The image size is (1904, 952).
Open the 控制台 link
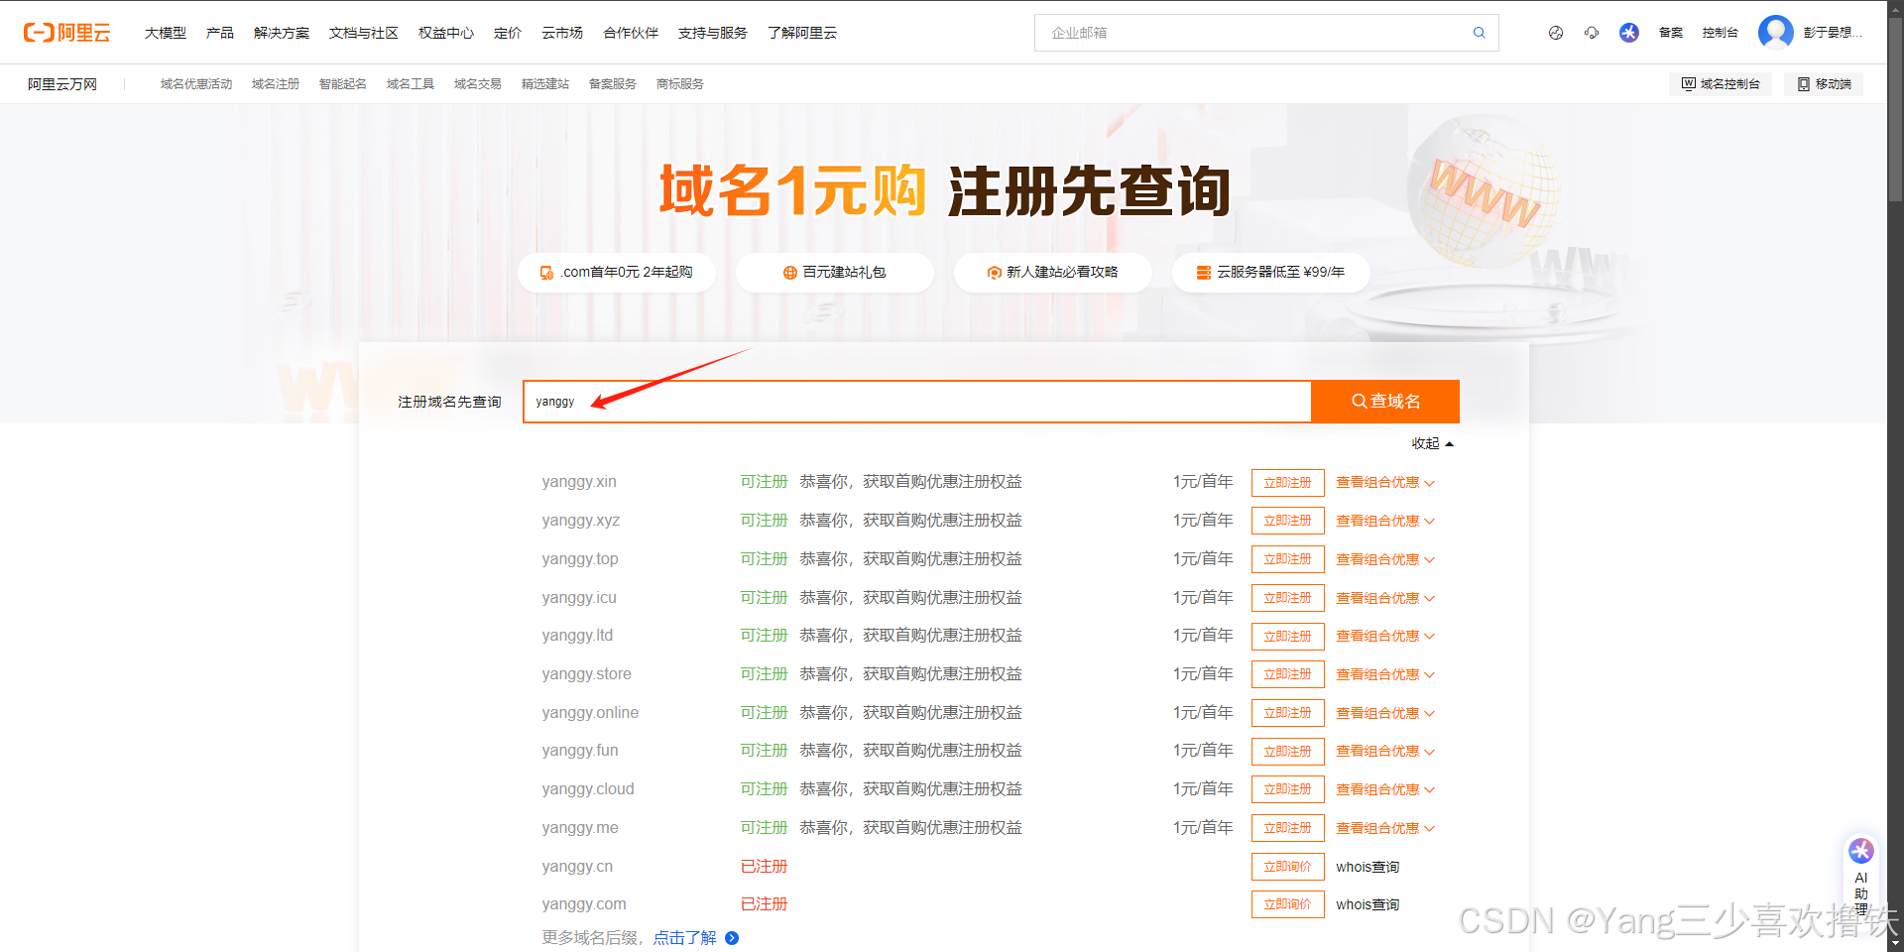1721,33
